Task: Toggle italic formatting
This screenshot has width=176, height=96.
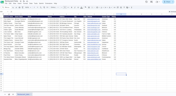Action: pyautogui.click(x=75, y=8)
